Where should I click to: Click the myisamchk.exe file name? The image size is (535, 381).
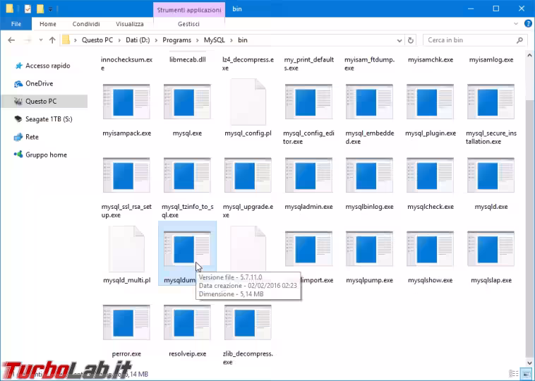(x=431, y=60)
